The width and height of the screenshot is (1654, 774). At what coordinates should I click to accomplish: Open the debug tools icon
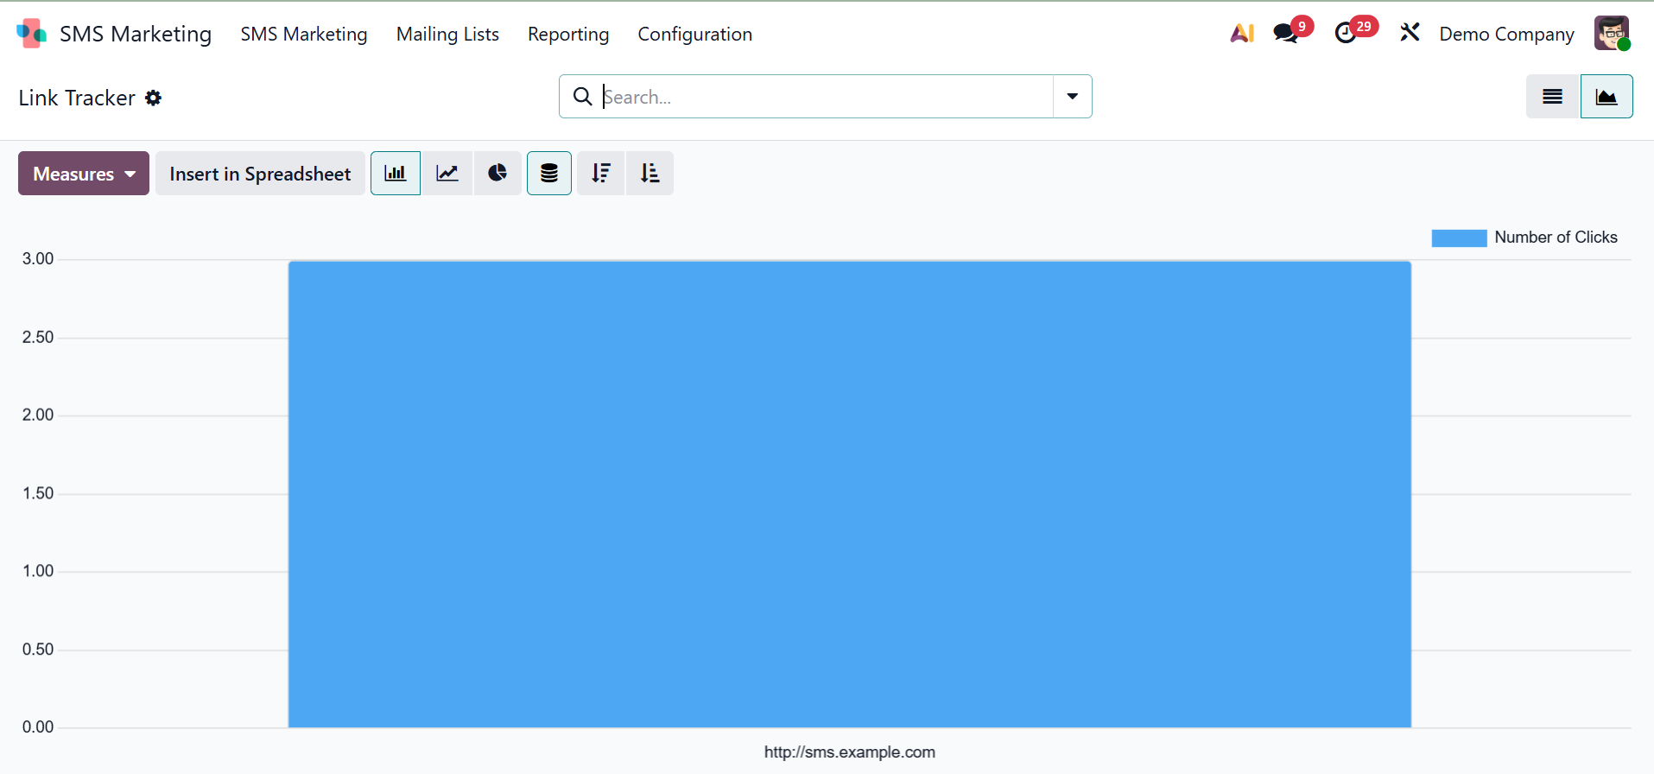(x=1410, y=34)
